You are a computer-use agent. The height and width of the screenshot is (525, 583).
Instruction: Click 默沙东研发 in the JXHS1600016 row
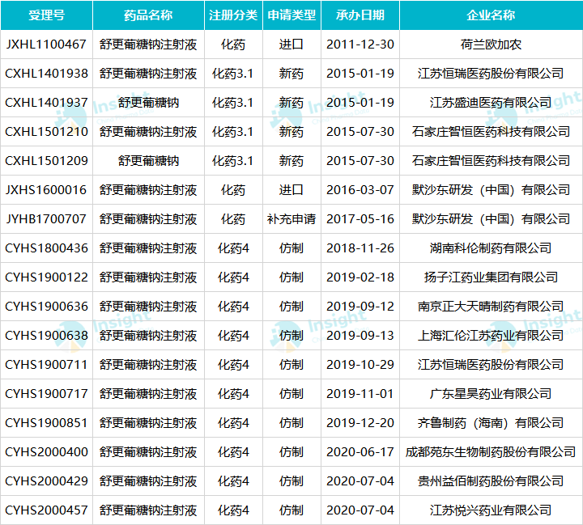tap(442, 190)
